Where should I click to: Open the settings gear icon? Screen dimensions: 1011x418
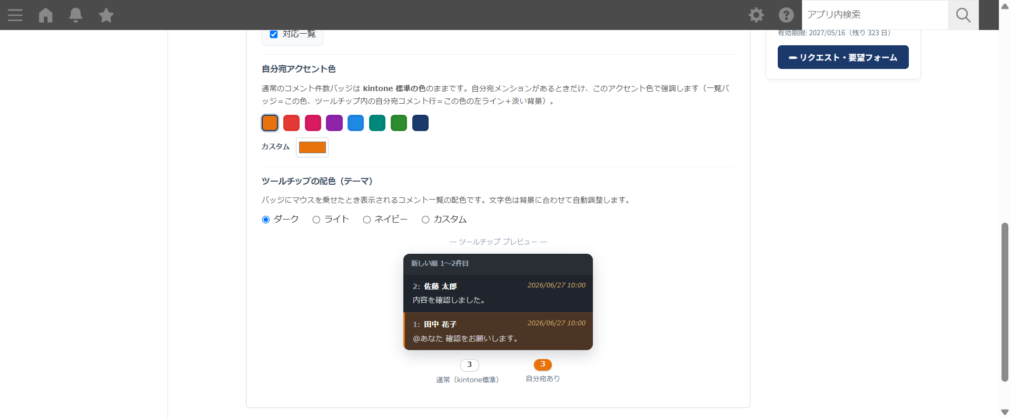[x=756, y=15]
